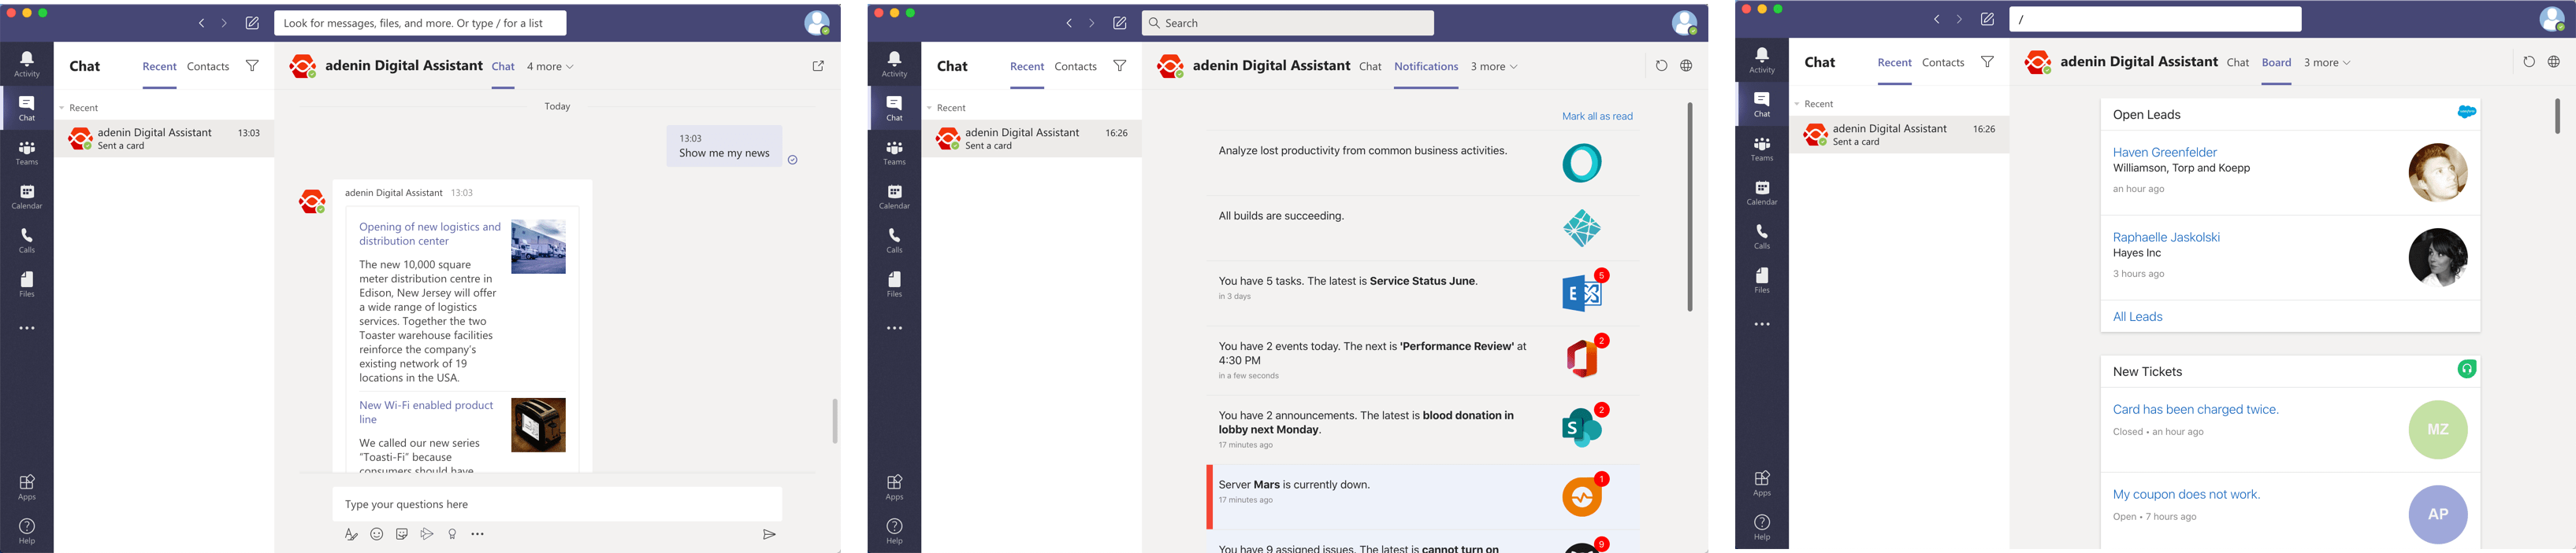Open the more apps ellipsis in left window sidebar
The height and width of the screenshot is (553, 2576).
tap(27, 328)
